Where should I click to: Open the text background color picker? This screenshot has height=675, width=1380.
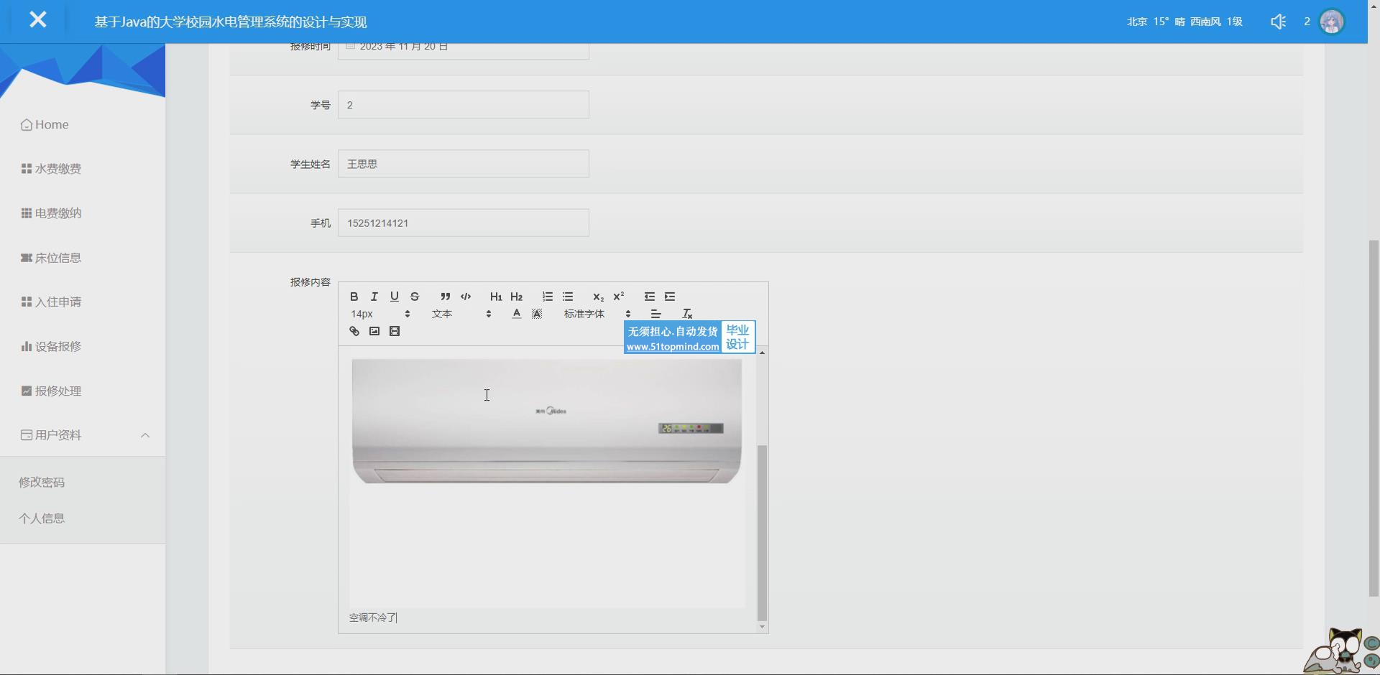537,314
